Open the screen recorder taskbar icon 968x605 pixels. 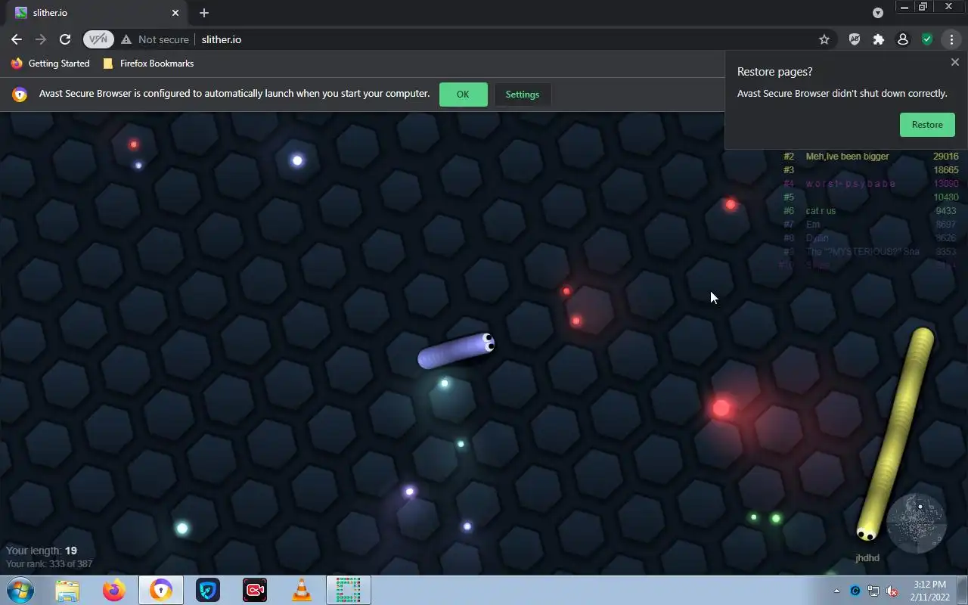coord(255,590)
